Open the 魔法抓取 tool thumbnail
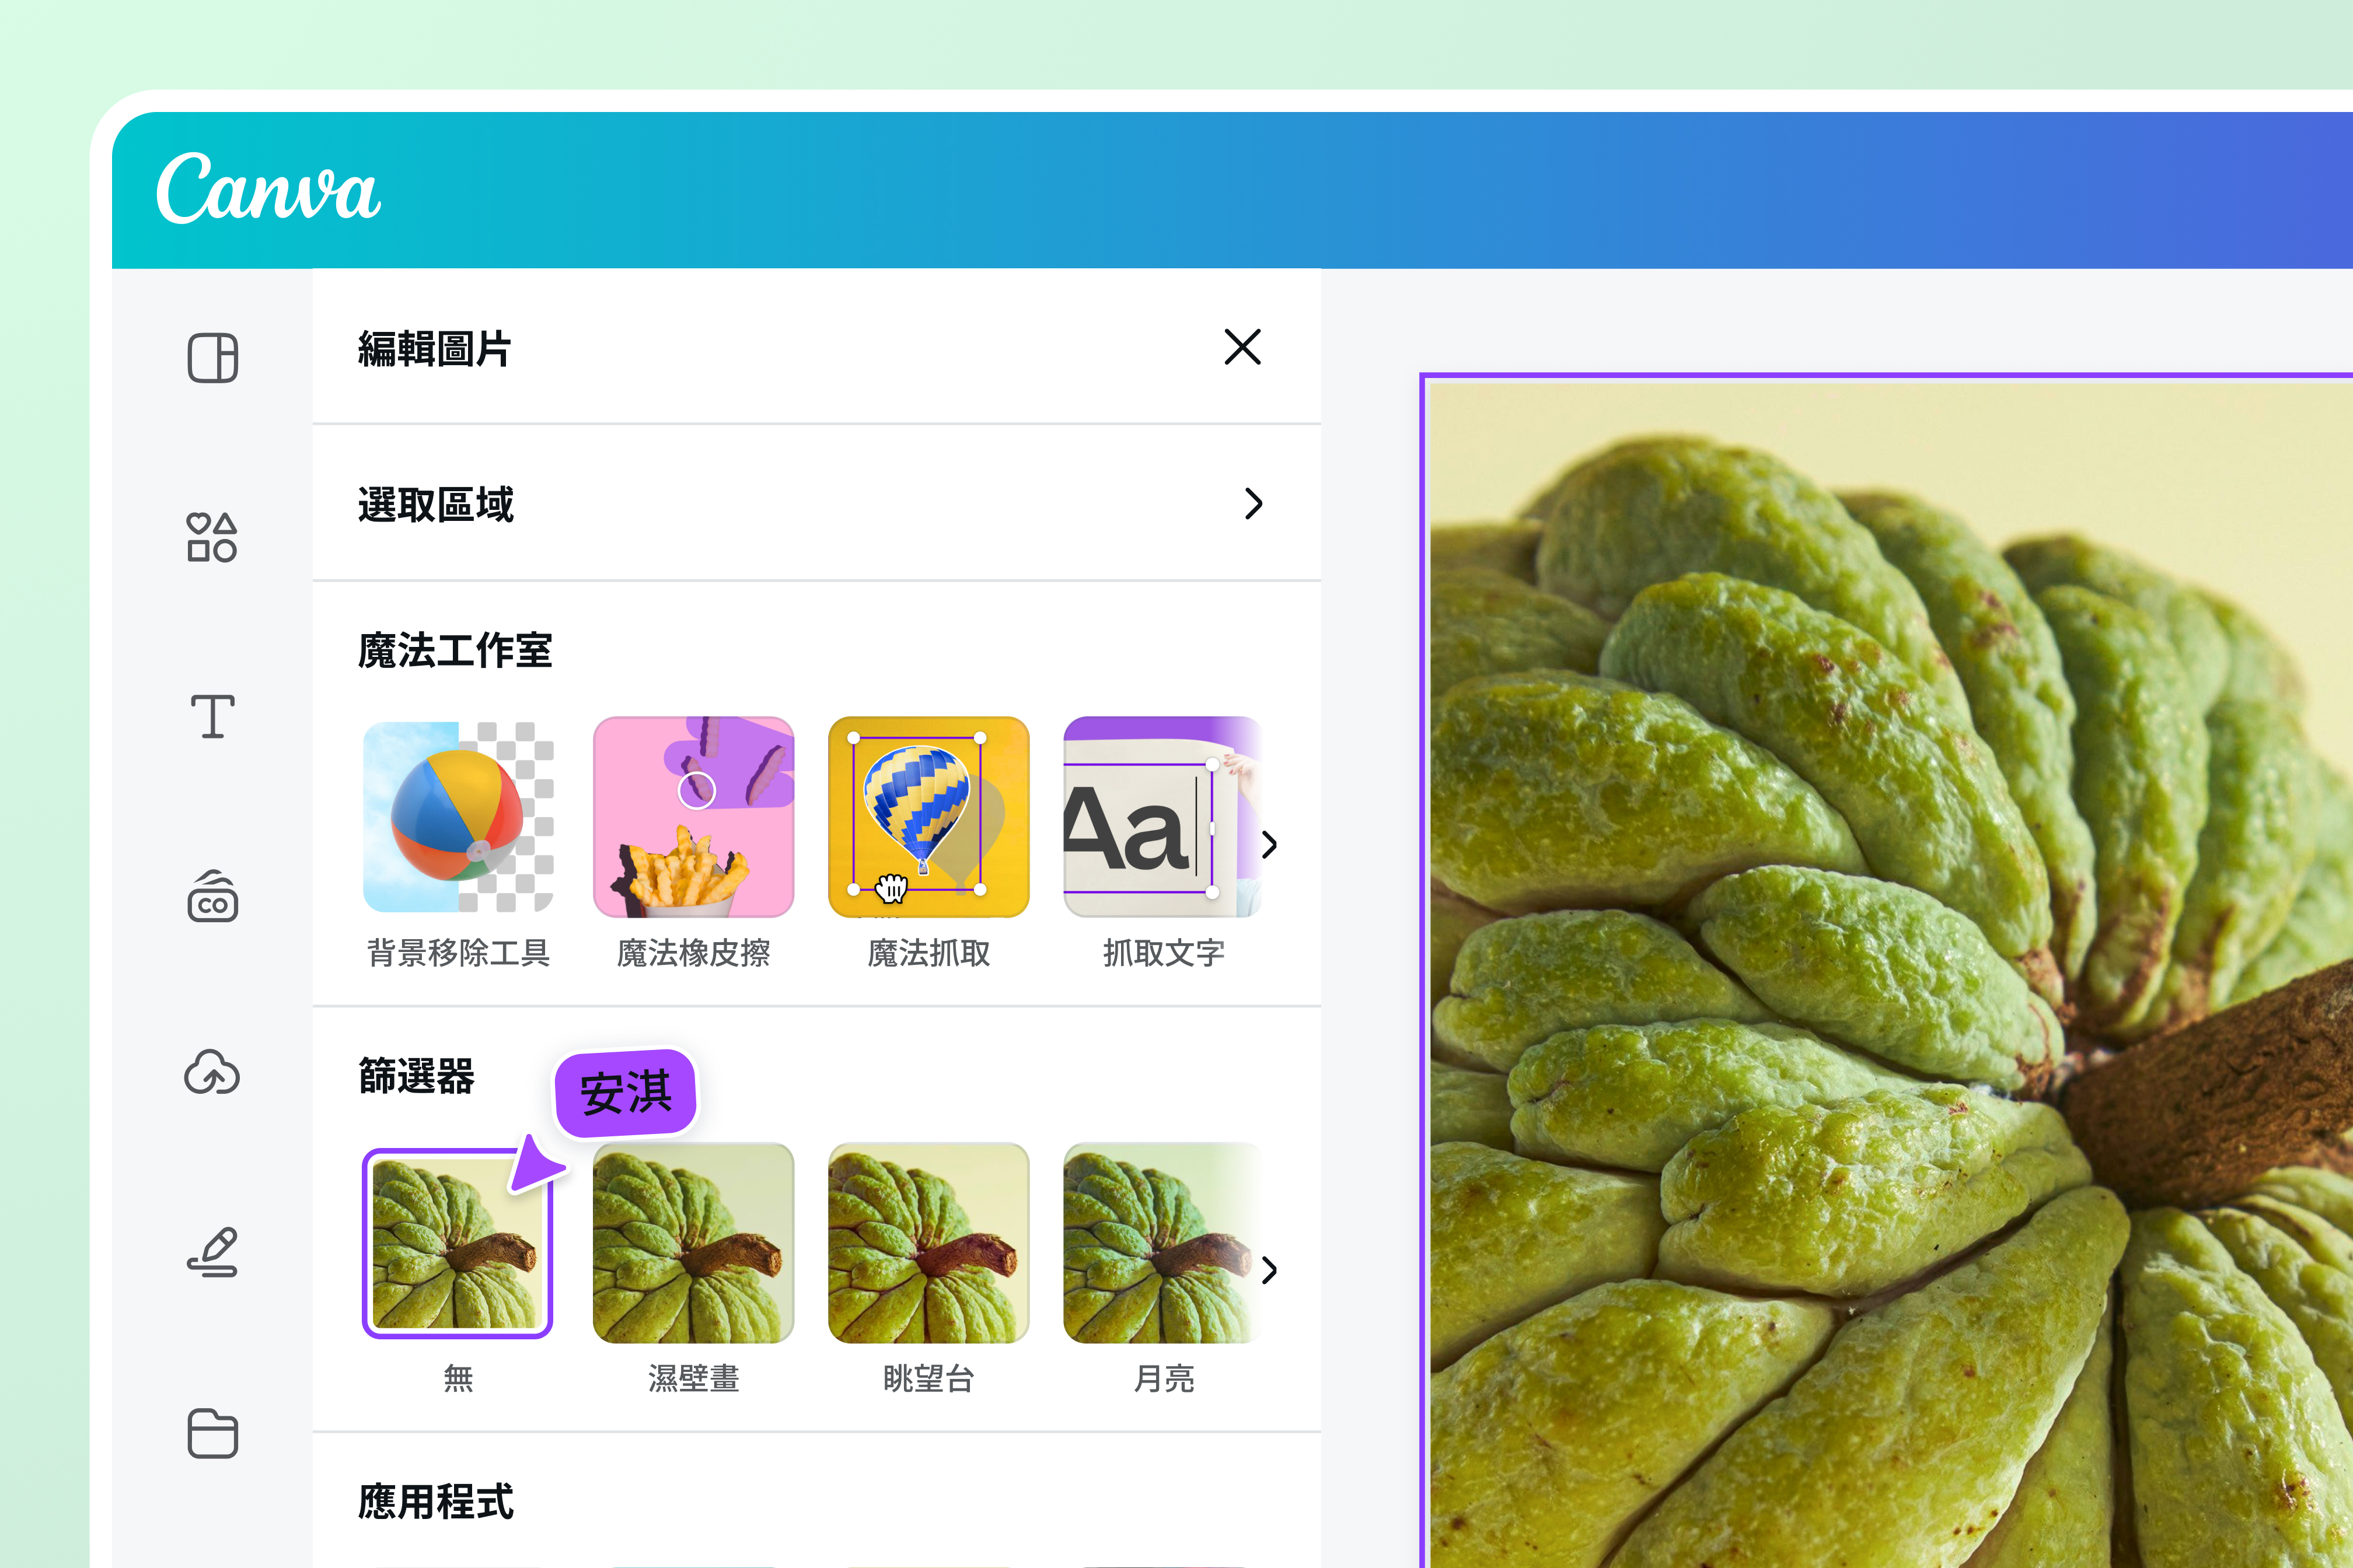The width and height of the screenshot is (2353, 1568). (x=928, y=816)
